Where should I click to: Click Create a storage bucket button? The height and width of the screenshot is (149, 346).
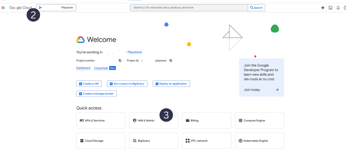[96, 94]
